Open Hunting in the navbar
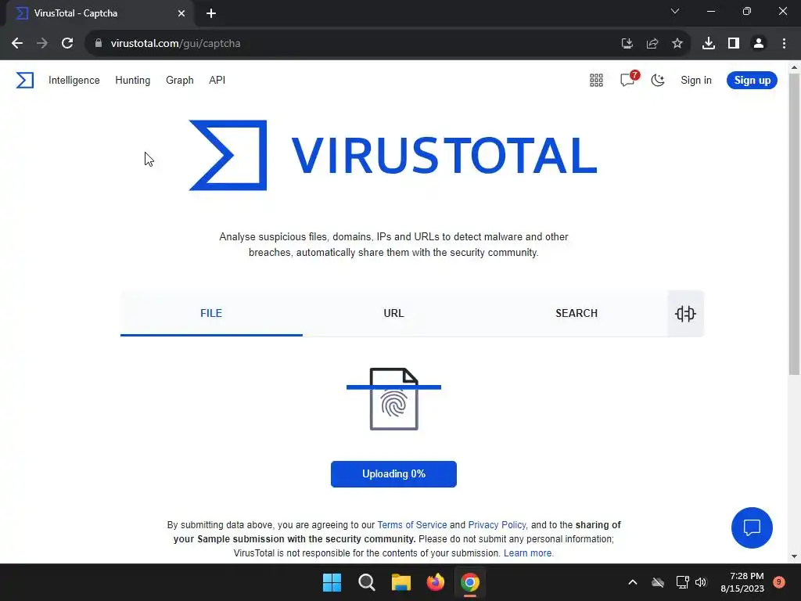The height and width of the screenshot is (601, 801). pyautogui.click(x=133, y=81)
